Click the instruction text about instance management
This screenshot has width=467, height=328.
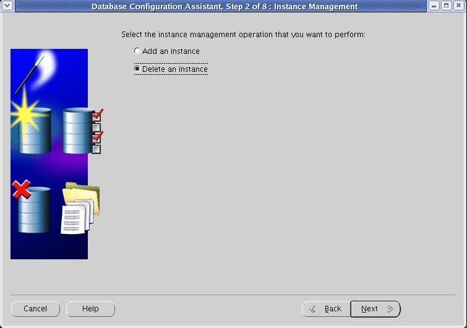click(243, 35)
